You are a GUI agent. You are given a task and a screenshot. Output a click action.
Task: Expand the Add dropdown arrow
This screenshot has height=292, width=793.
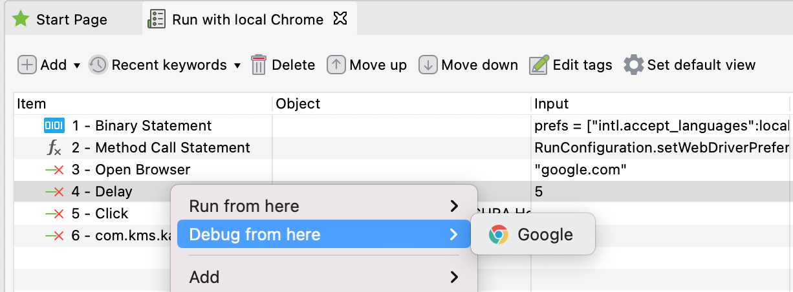click(x=76, y=65)
